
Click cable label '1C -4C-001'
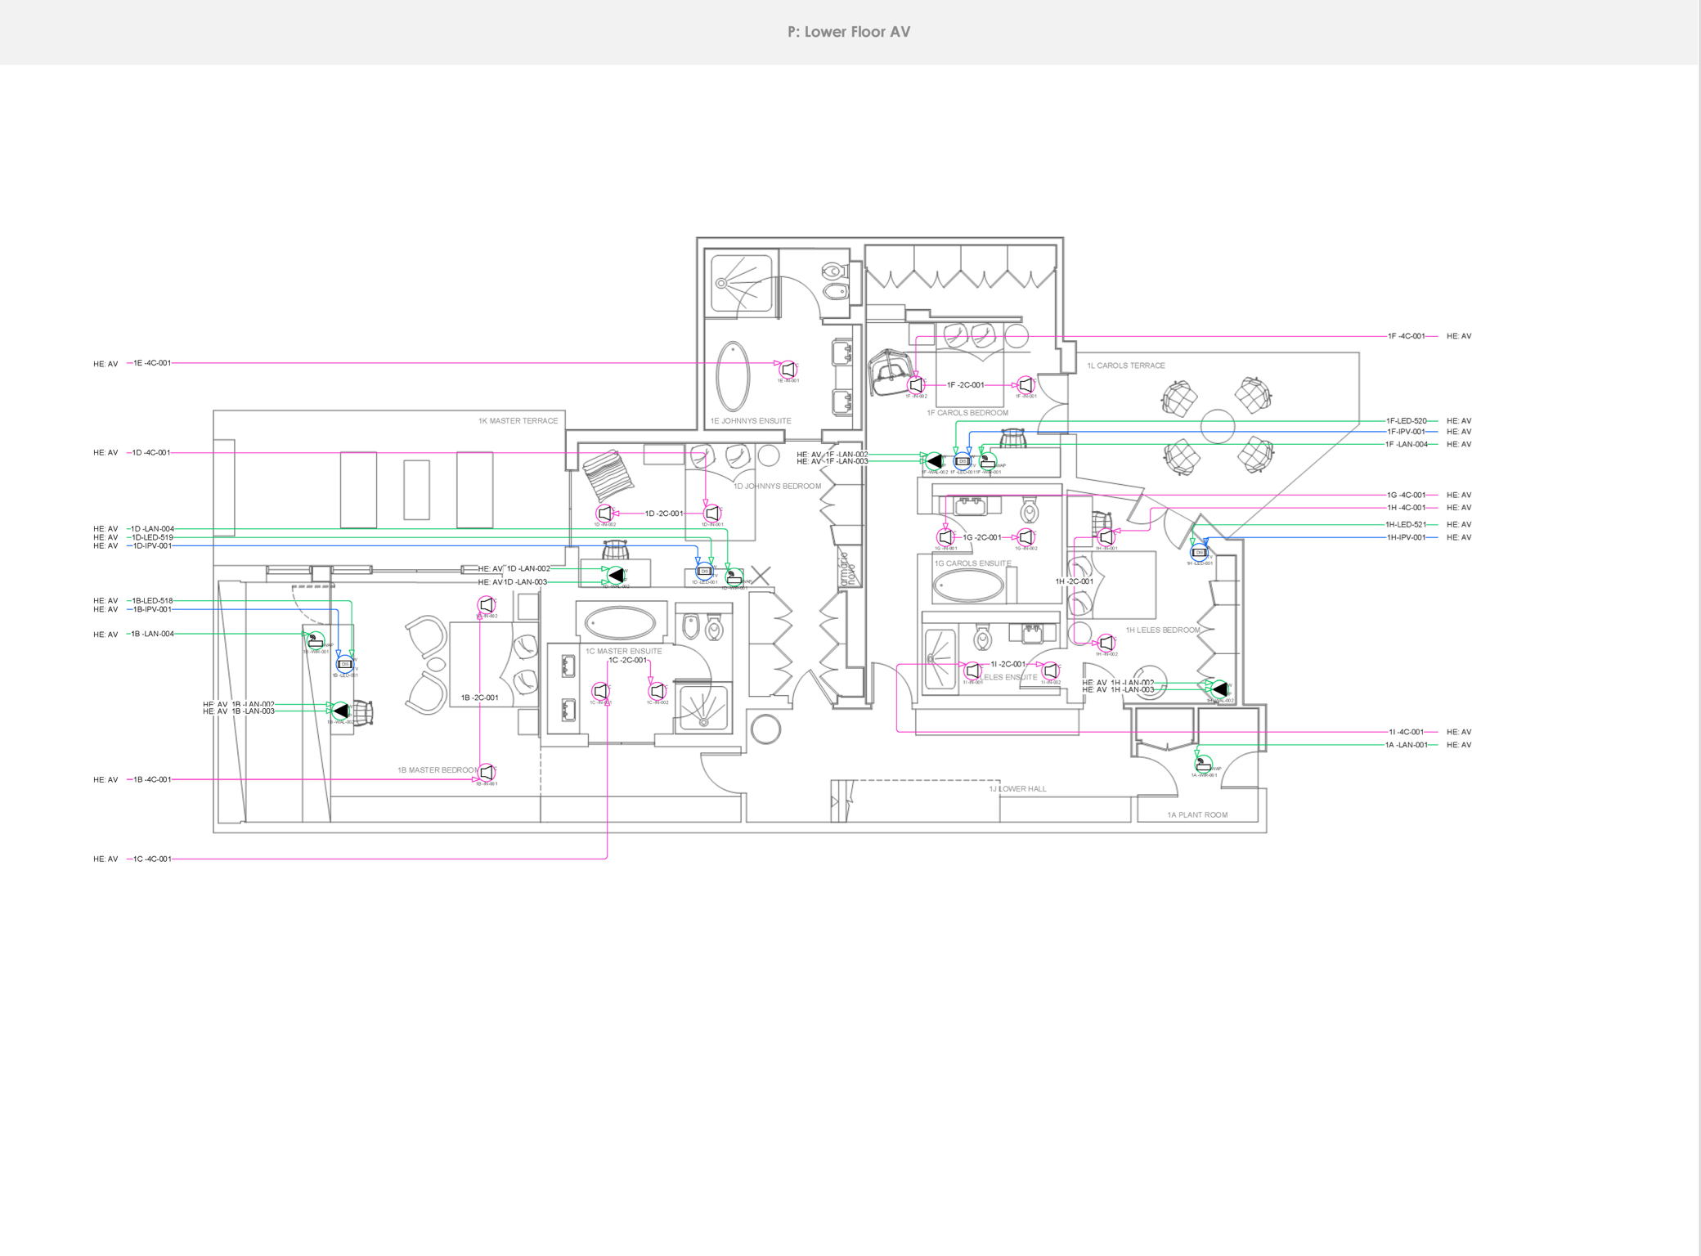152,859
